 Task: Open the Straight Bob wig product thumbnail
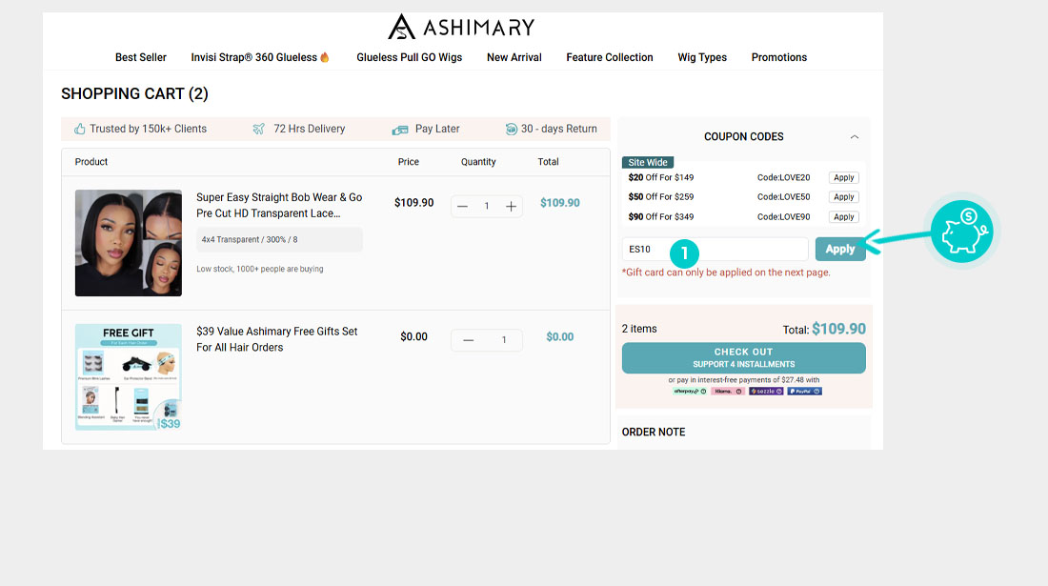point(129,243)
